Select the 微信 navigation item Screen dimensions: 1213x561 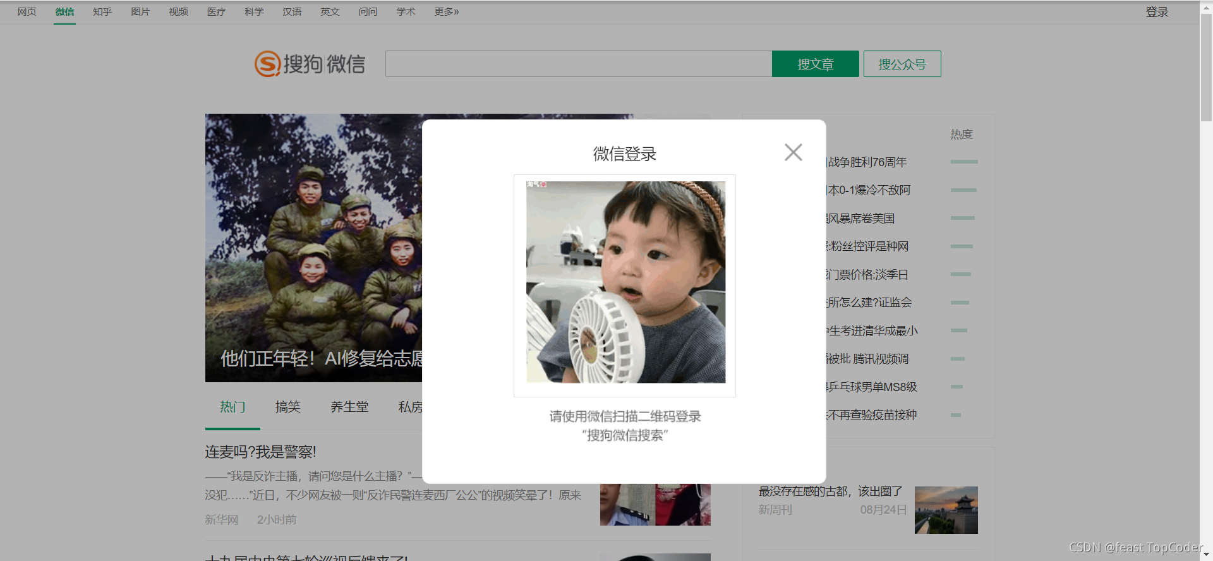(64, 11)
